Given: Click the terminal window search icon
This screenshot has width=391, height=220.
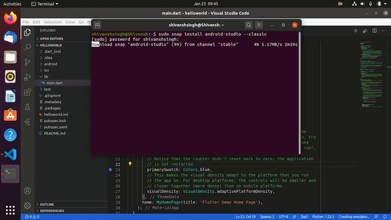Looking at the screenshot, I should click(249, 25).
